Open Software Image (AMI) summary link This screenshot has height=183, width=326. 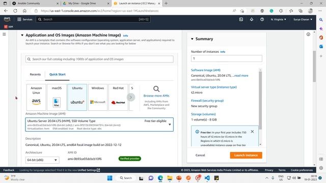pyautogui.click(x=206, y=70)
